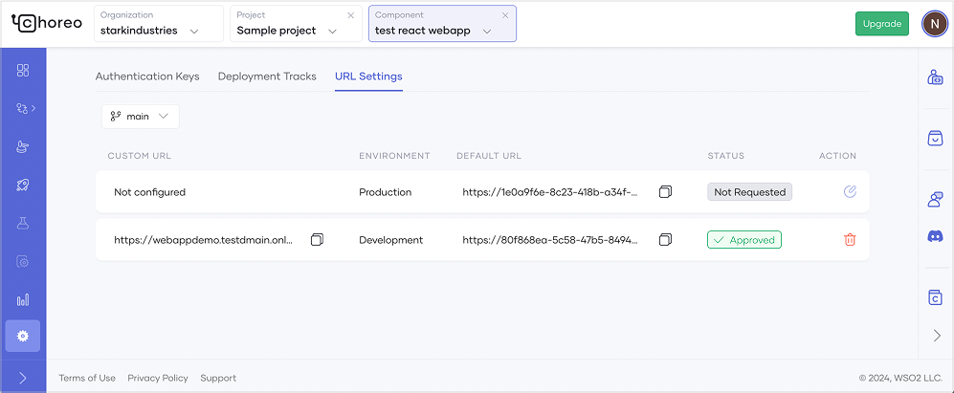Open the Settings gear in sidebar
This screenshot has width=954, height=393.
coord(23,336)
